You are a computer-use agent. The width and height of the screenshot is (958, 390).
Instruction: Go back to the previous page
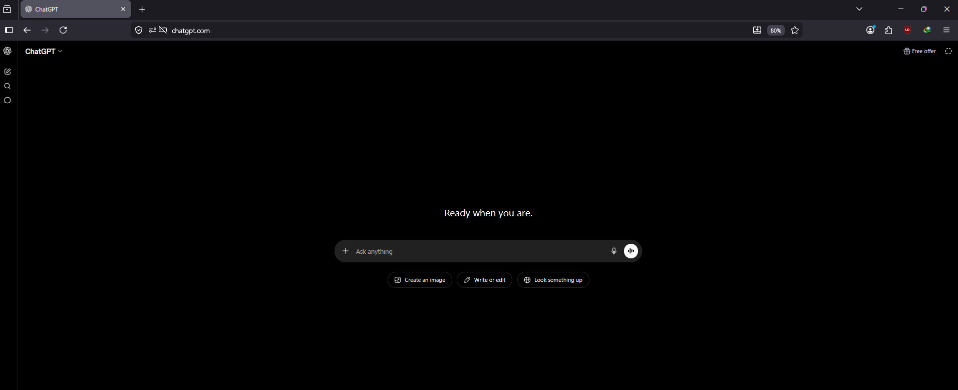[27, 30]
